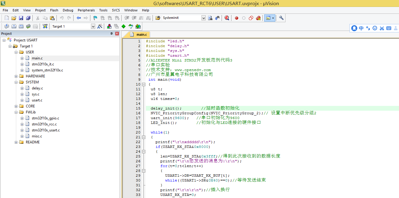Image resolution: width=399 pixels, height=198 pixels.
Task: Take screenshot with IME scissors icon
Action: click(382, 28)
